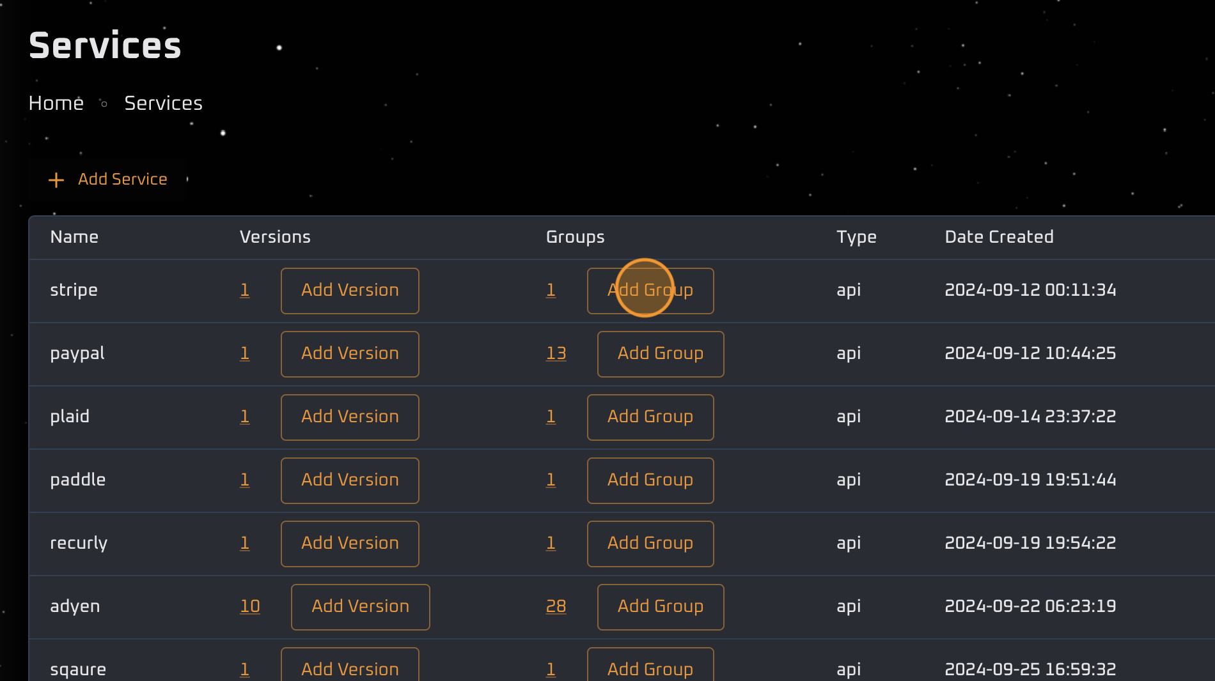
Task: Add a version to the adyen service
Action: [x=360, y=607]
